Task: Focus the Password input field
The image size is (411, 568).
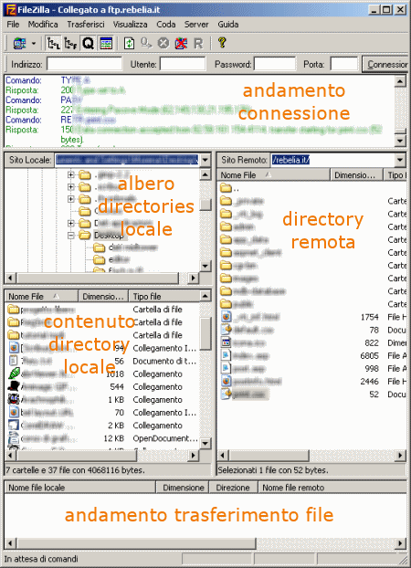Action: pos(275,64)
